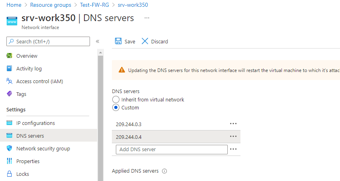Open Locks in sidebar
The width and height of the screenshot is (340, 181).
(23, 174)
